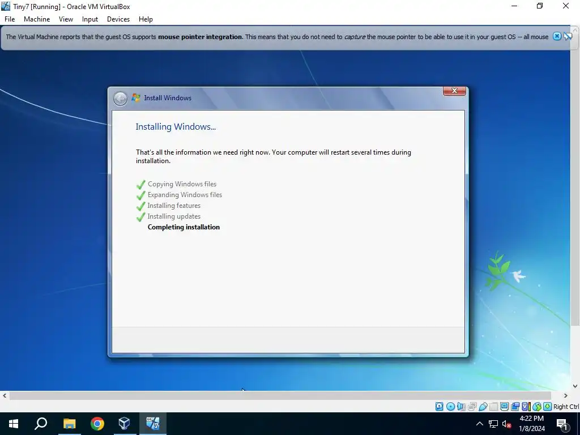Open the File menu

coord(10,19)
